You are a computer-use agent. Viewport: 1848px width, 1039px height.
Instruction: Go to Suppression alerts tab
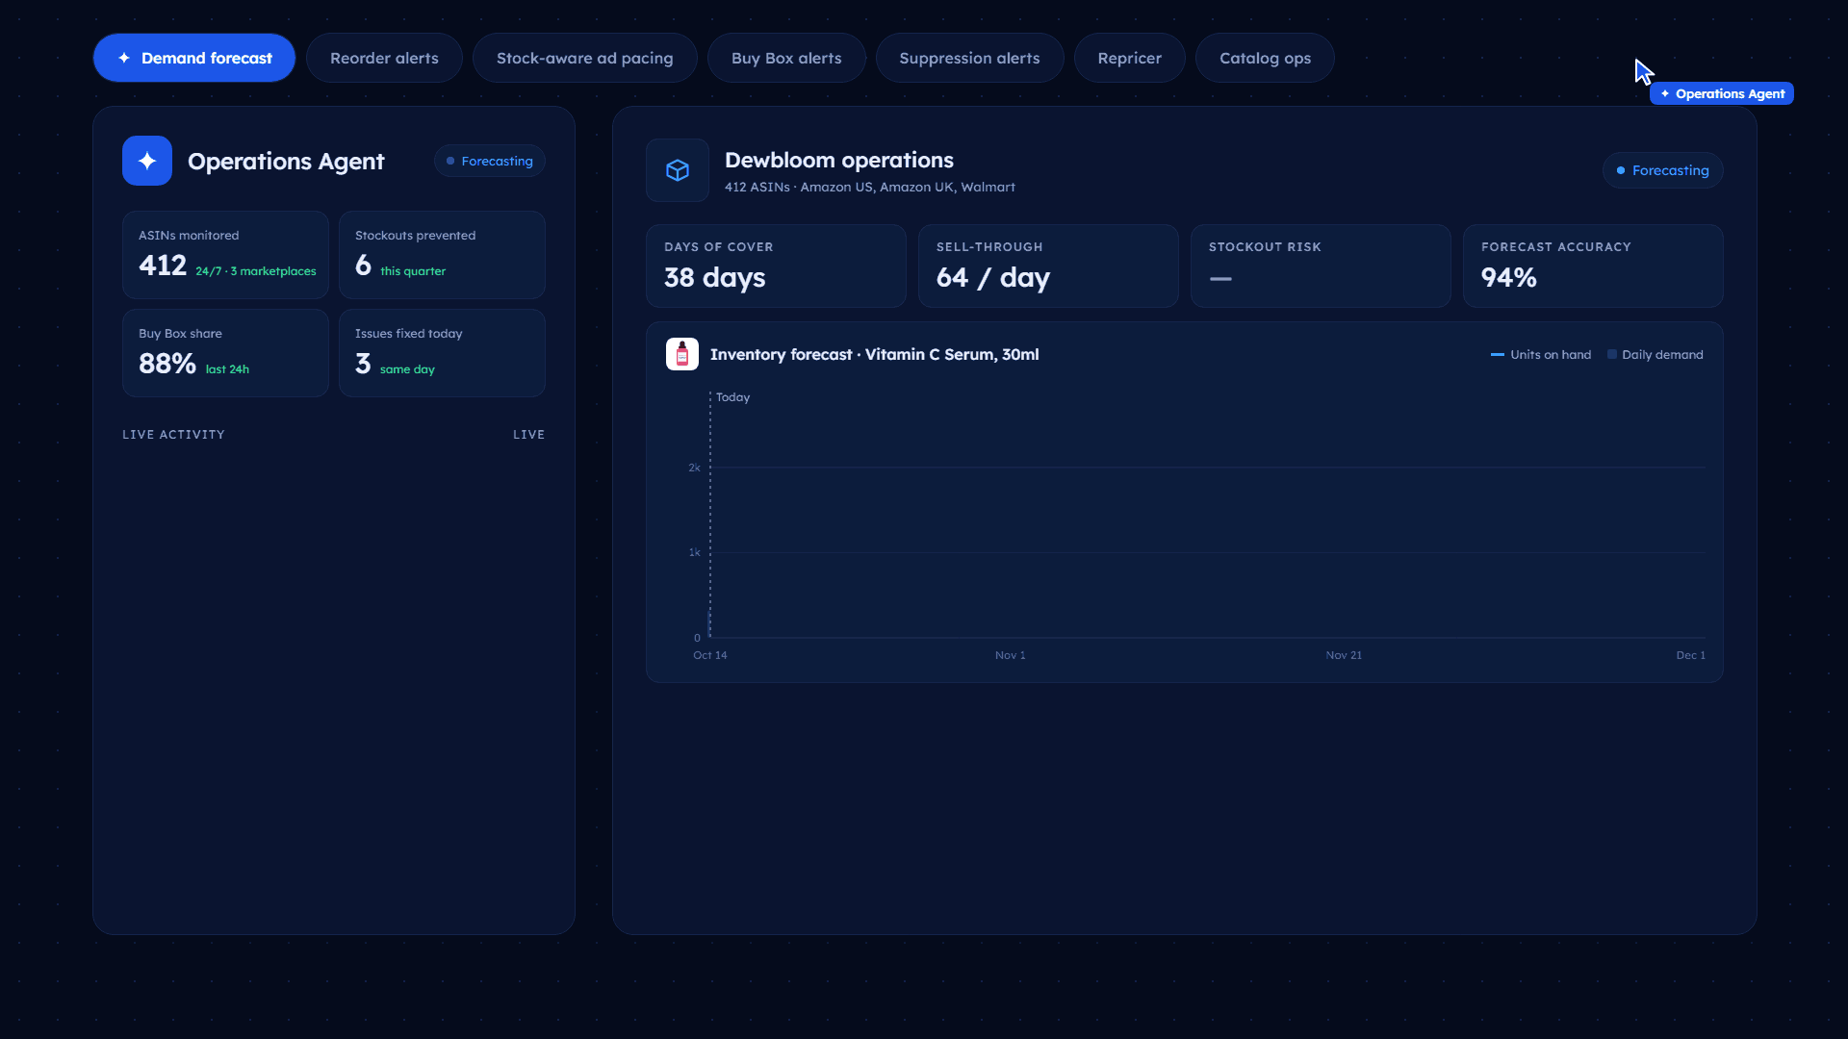coord(969,58)
